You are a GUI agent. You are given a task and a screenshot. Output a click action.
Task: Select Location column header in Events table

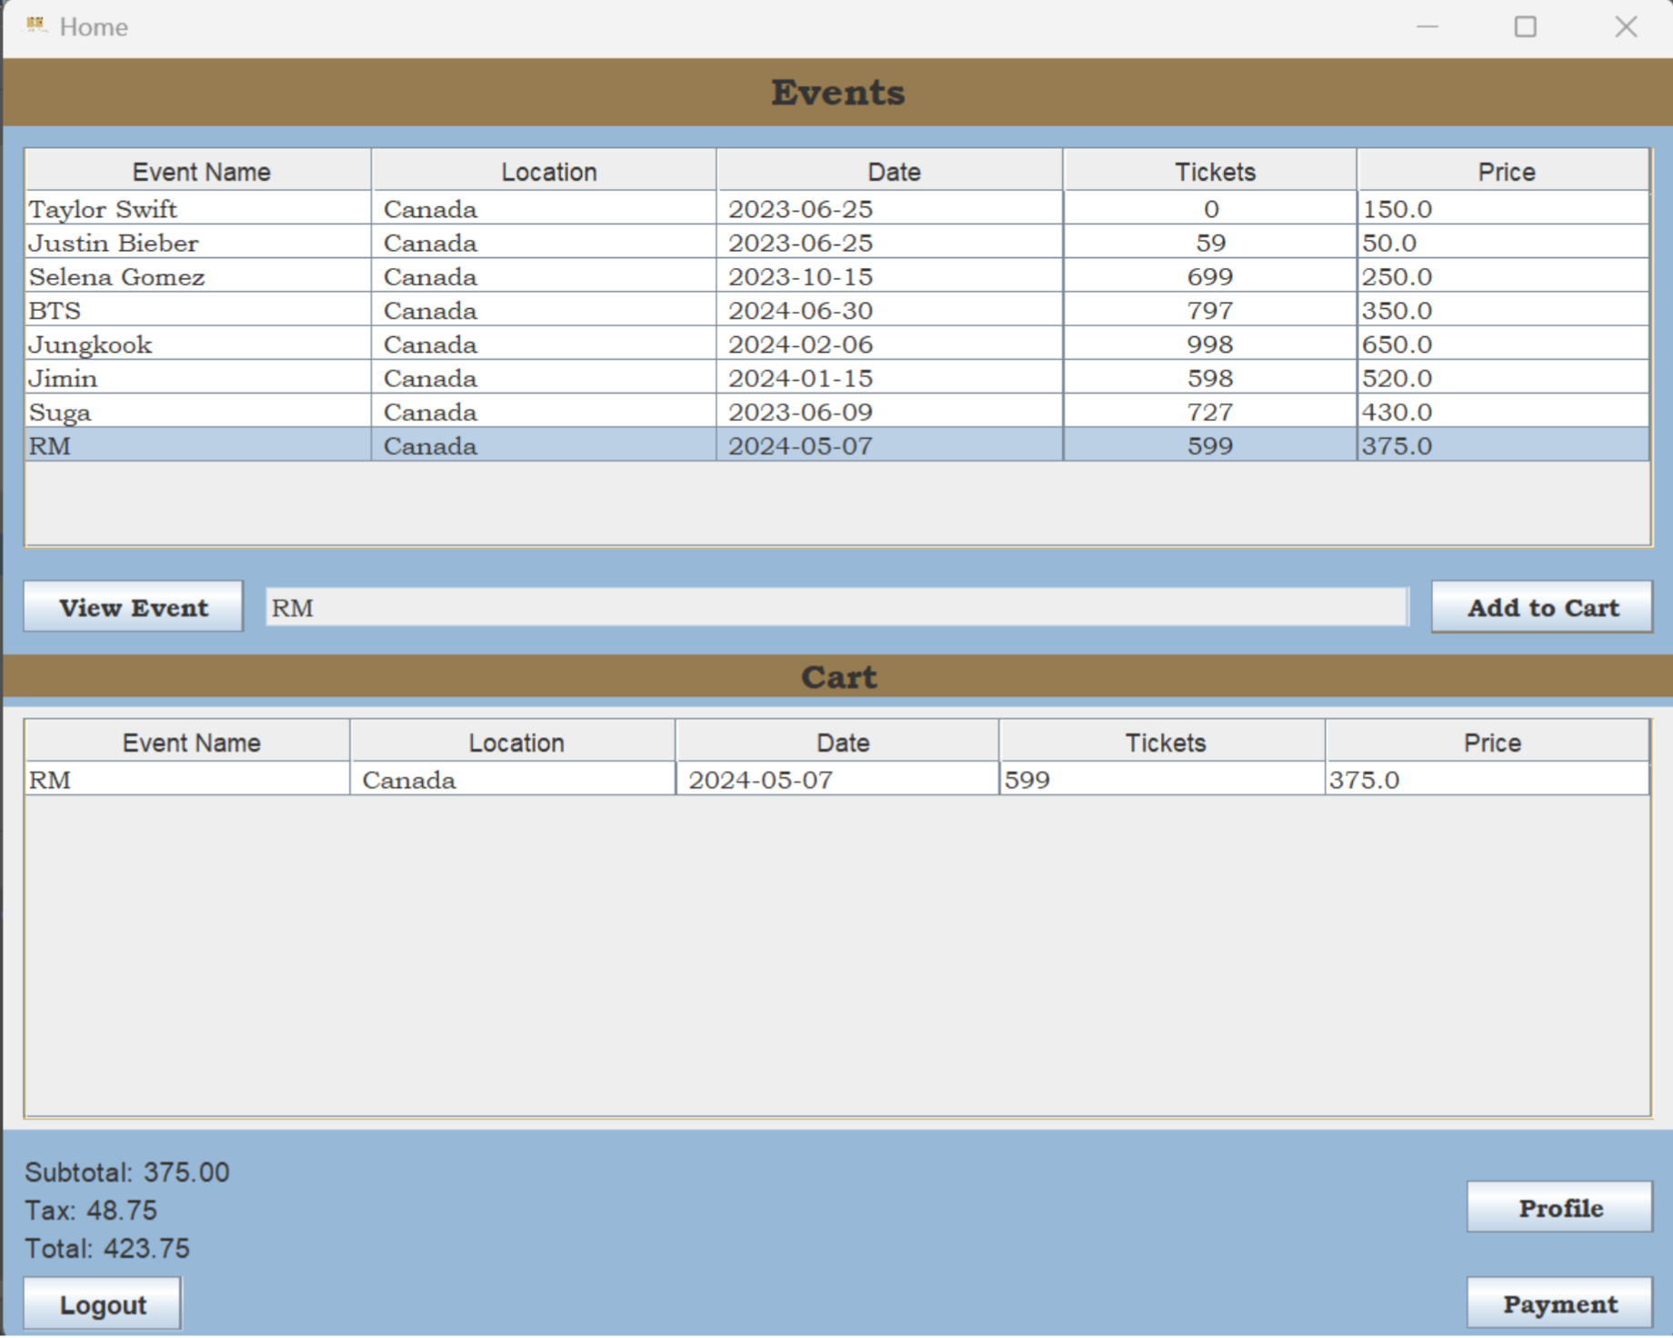click(x=545, y=171)
